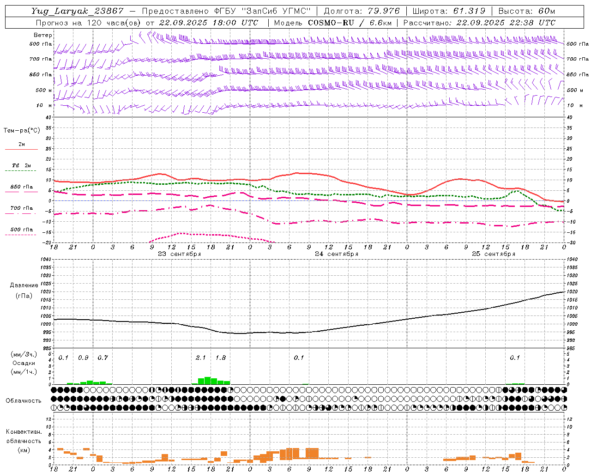The width and height of the screenshot is (591, 473).
Task: Click the Долгота: 79.976 value
Action: (362, 11)
